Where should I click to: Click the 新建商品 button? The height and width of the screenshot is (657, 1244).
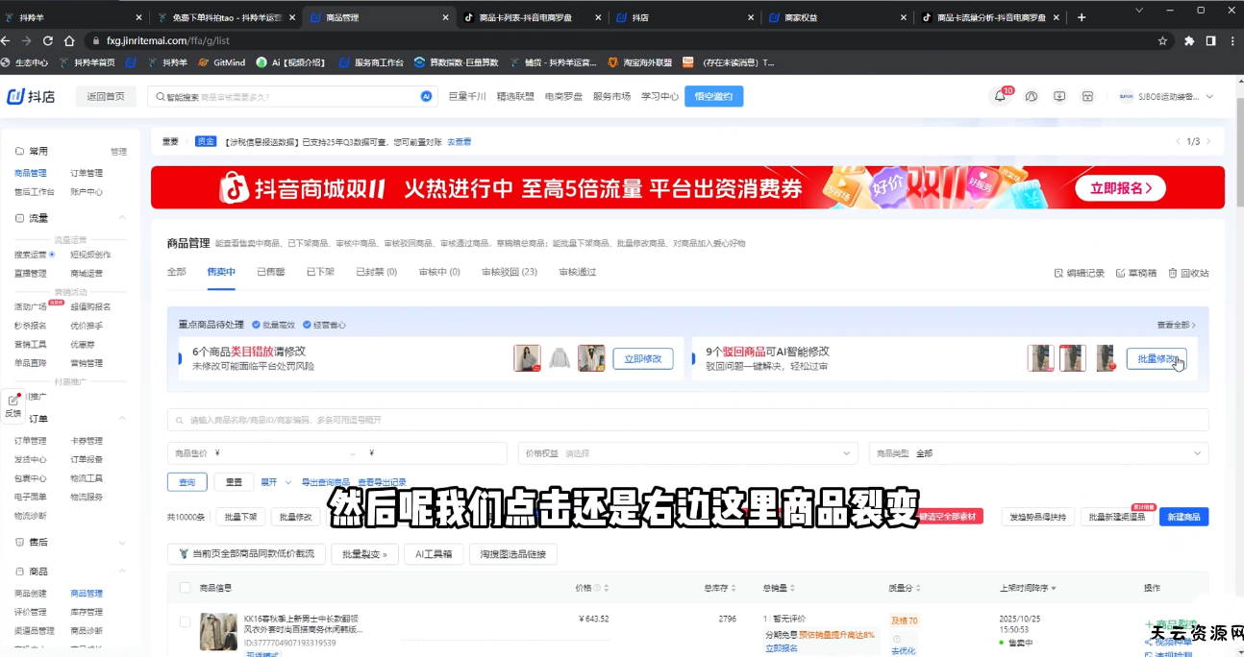coord(1183,517)
